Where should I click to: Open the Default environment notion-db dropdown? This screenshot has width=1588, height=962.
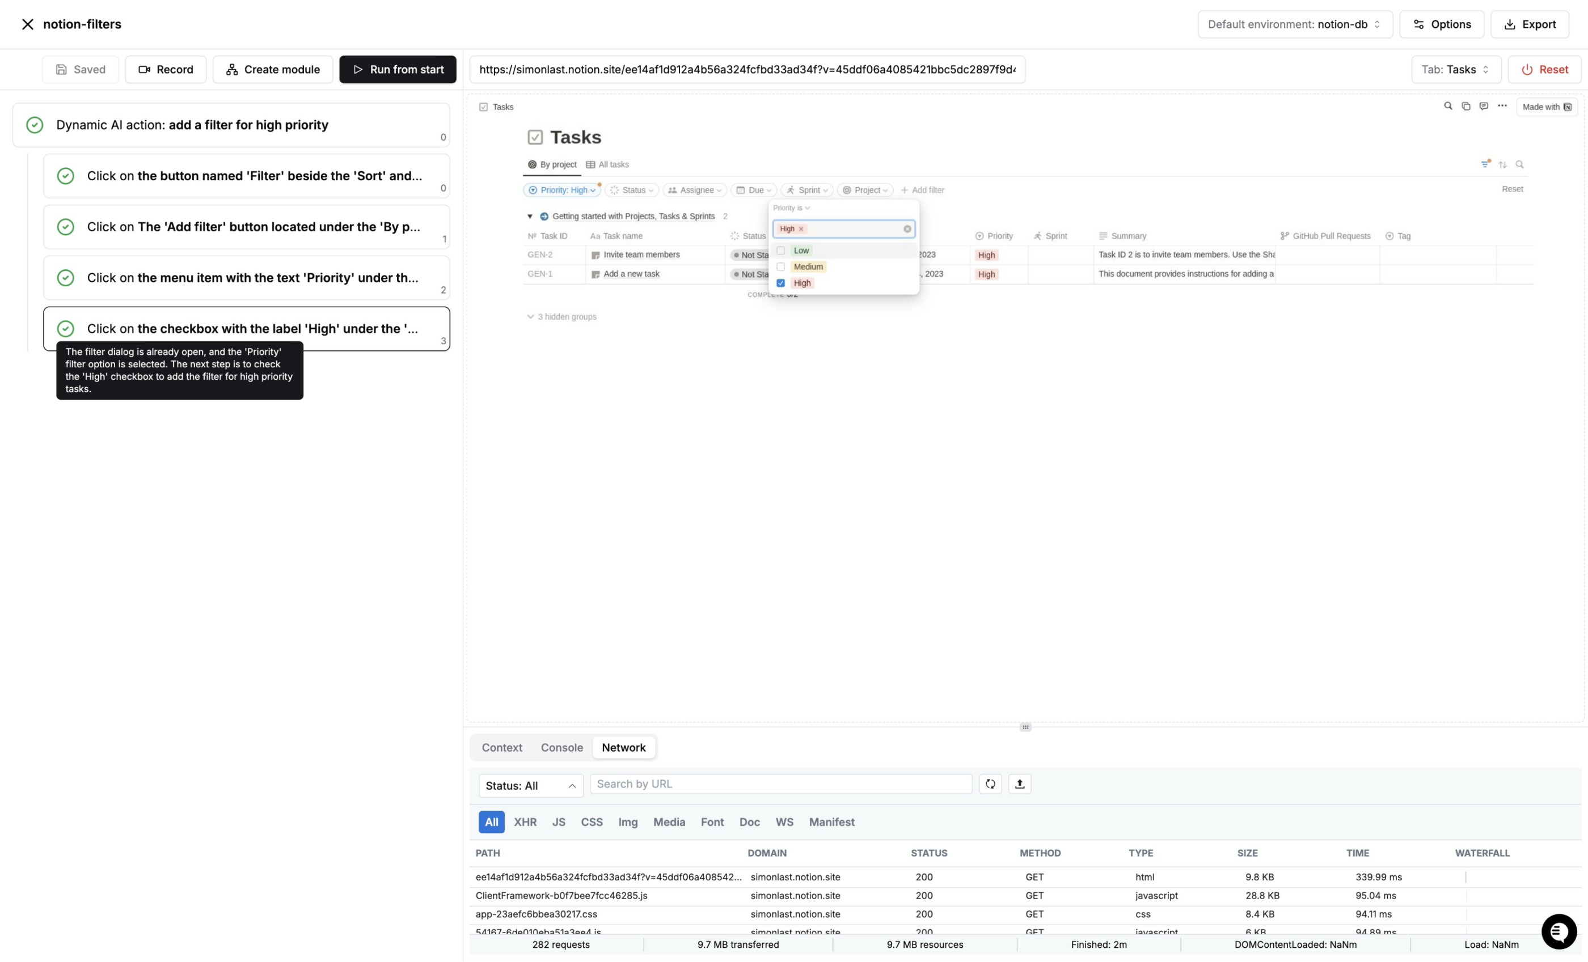tap(1294, 24)
